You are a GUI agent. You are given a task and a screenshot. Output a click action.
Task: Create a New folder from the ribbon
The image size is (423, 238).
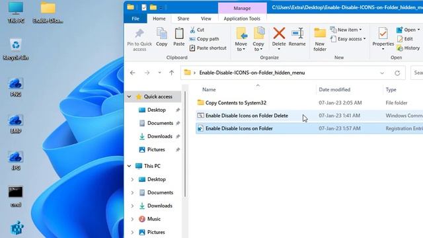tap(320, 39)
